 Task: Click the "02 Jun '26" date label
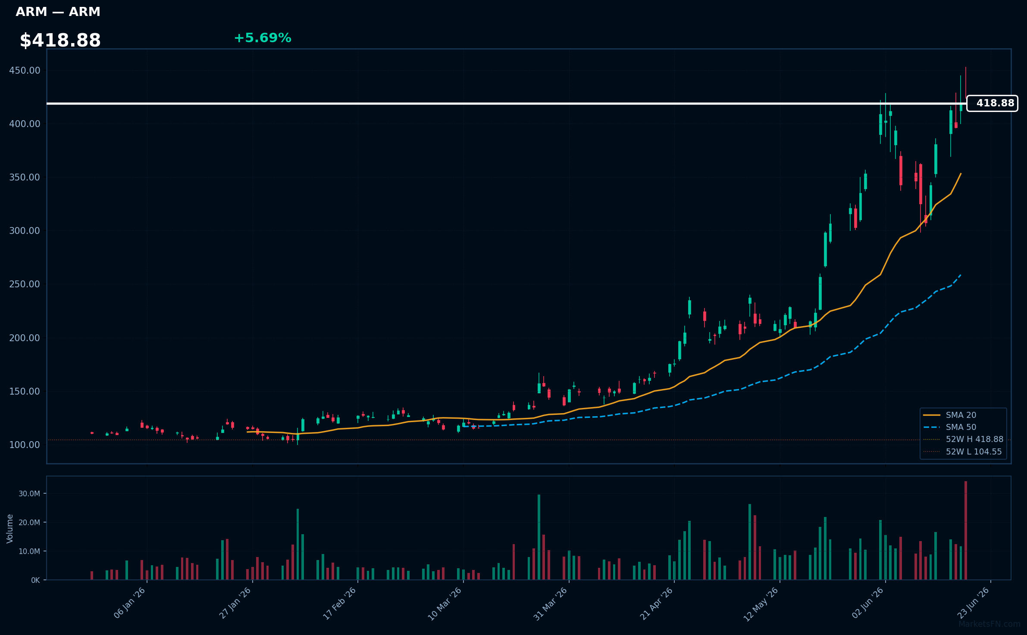[868, 603]
